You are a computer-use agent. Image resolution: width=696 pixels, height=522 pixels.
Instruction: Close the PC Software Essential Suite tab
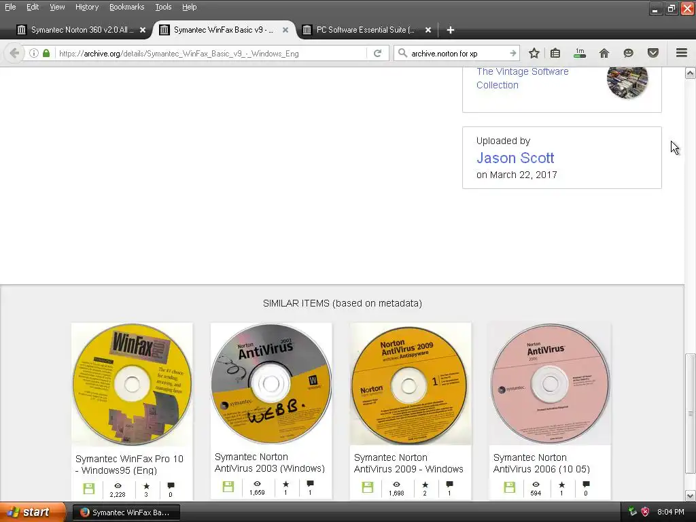click(428, 30)
